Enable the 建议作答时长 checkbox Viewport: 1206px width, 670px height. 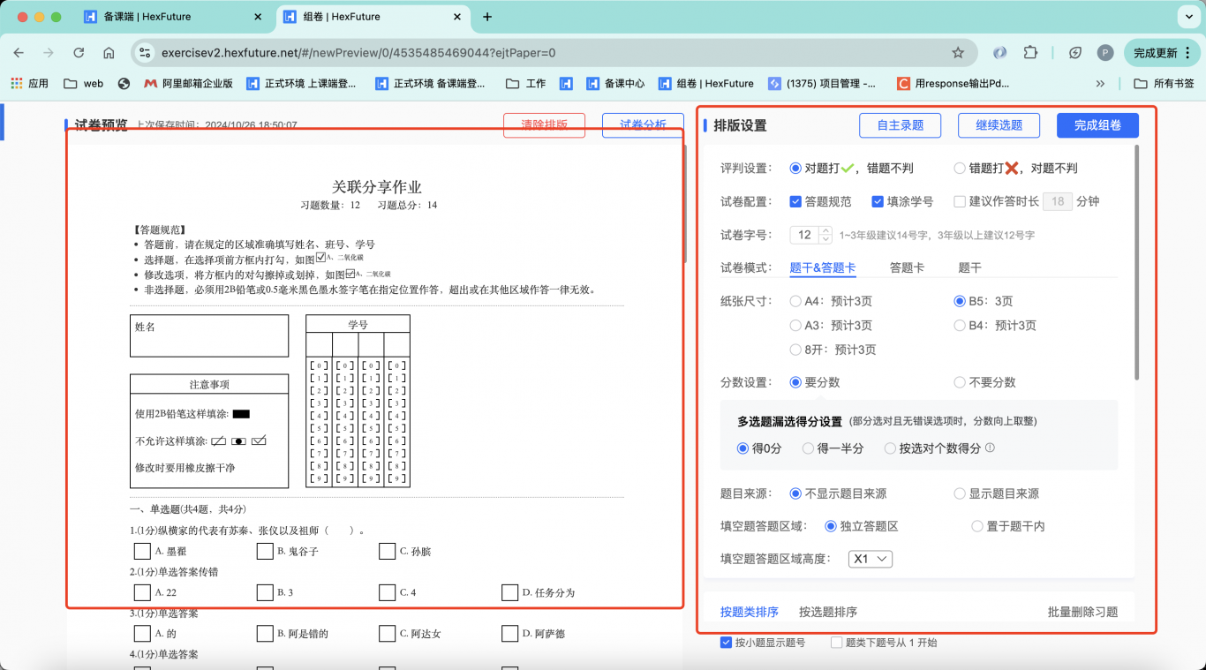pyautogui.click(x=960, y=201)
